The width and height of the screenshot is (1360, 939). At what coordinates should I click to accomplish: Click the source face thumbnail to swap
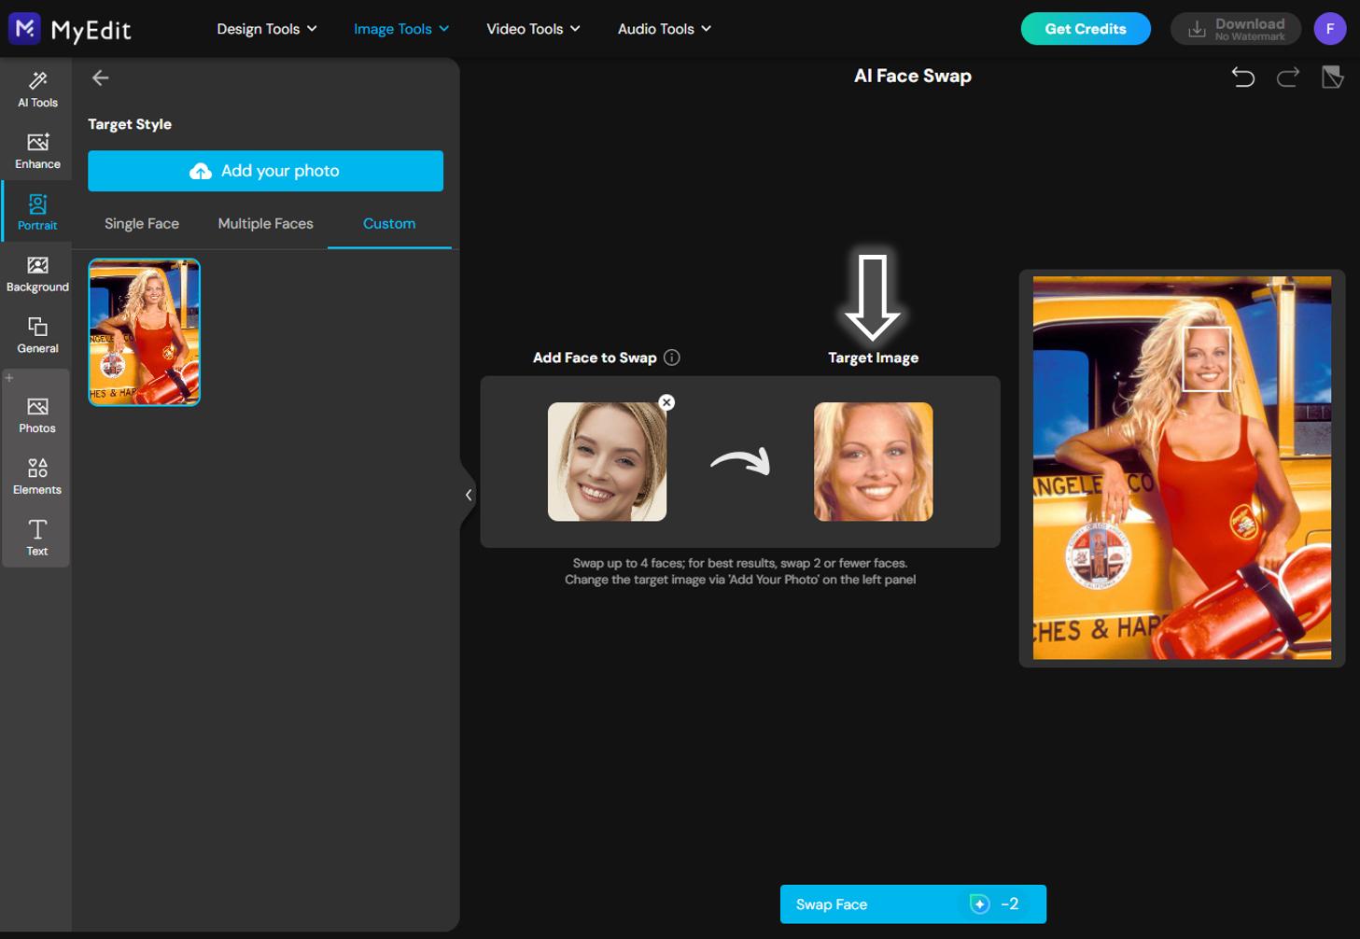click(607, 462)
